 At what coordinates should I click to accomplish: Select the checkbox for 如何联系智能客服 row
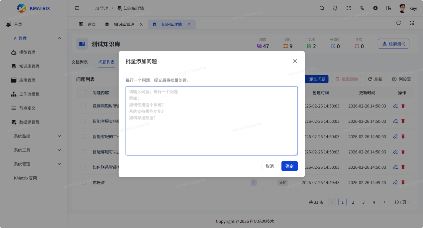click(x=83, y=167)
